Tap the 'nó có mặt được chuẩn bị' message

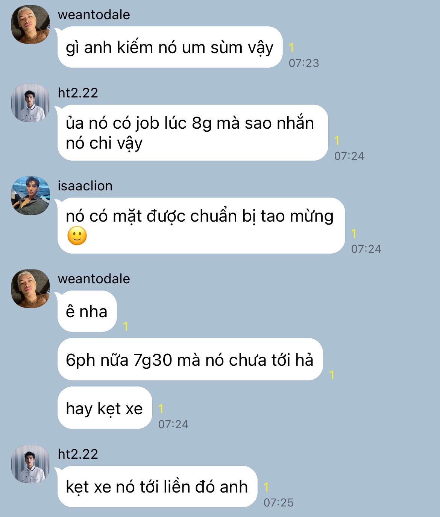click(x=201, y=225)
